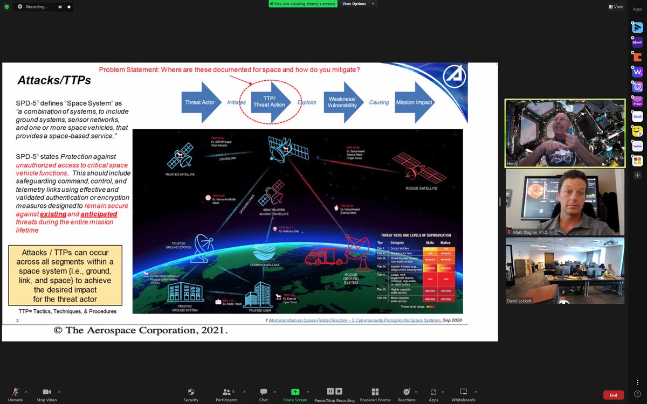The height and width of the screenshot is (404, 647).
Task: Open the Chat panel
Action: click(263, 394)
